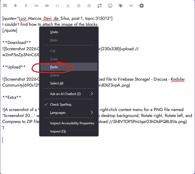Open the GIF picker
The width and height of the screenshot is (195, 174).
pos(131,6)
